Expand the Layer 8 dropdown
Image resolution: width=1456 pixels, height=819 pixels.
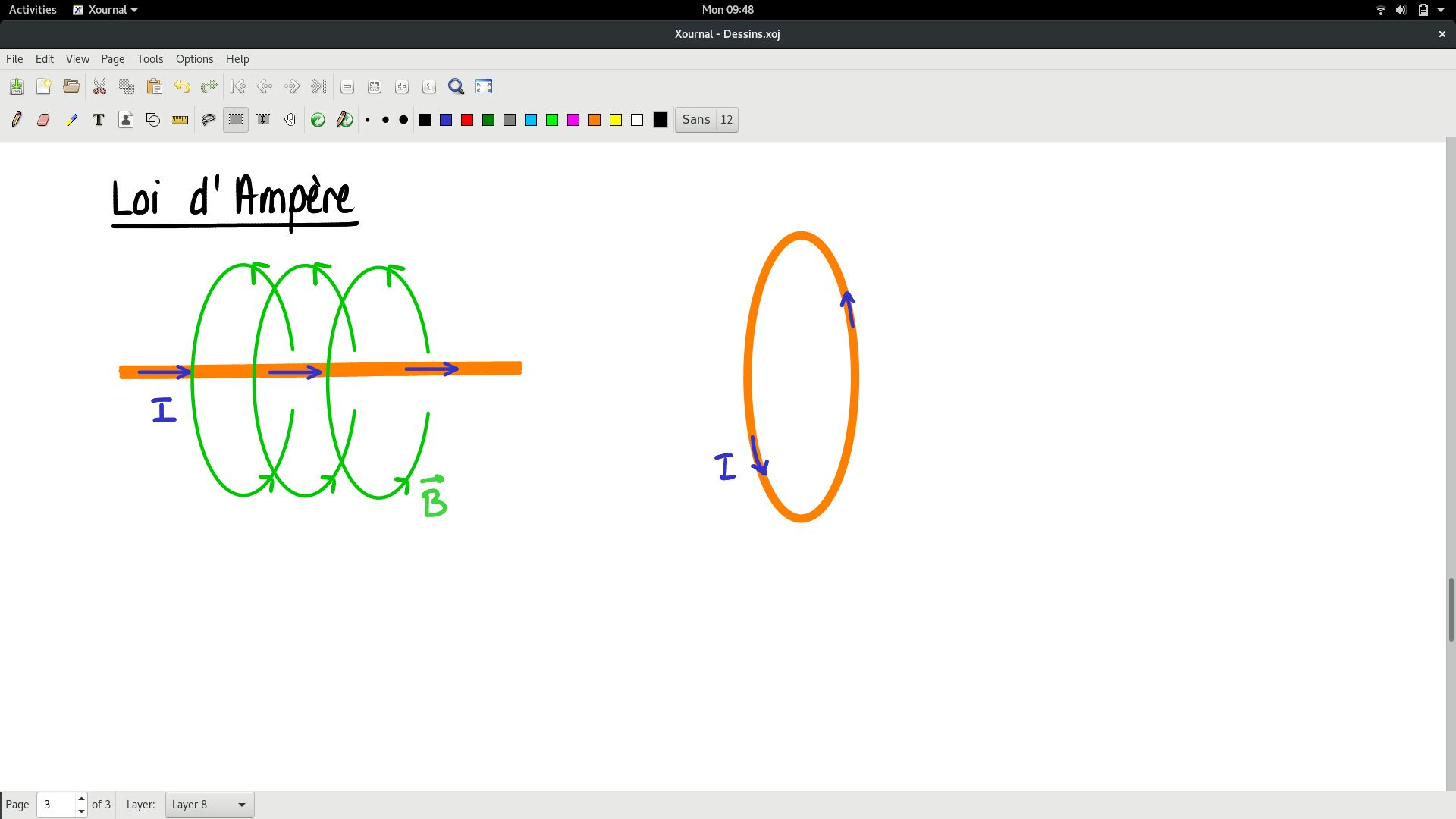coord(209,805)
